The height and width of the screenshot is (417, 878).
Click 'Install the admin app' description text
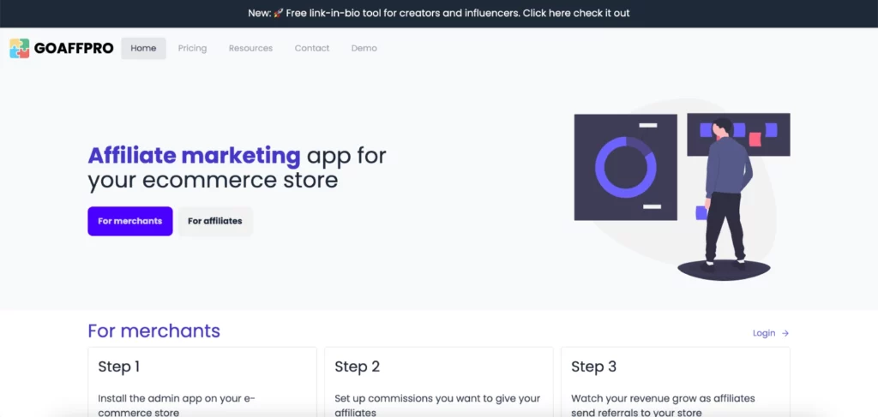click(177, 405)
